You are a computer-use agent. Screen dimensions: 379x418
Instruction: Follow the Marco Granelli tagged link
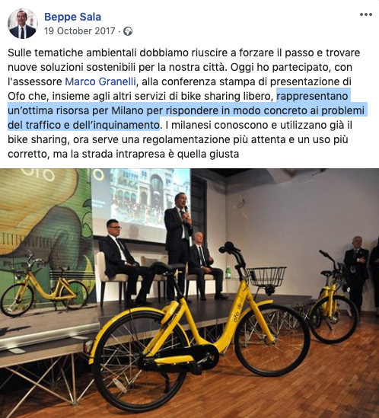click(100, 81)
